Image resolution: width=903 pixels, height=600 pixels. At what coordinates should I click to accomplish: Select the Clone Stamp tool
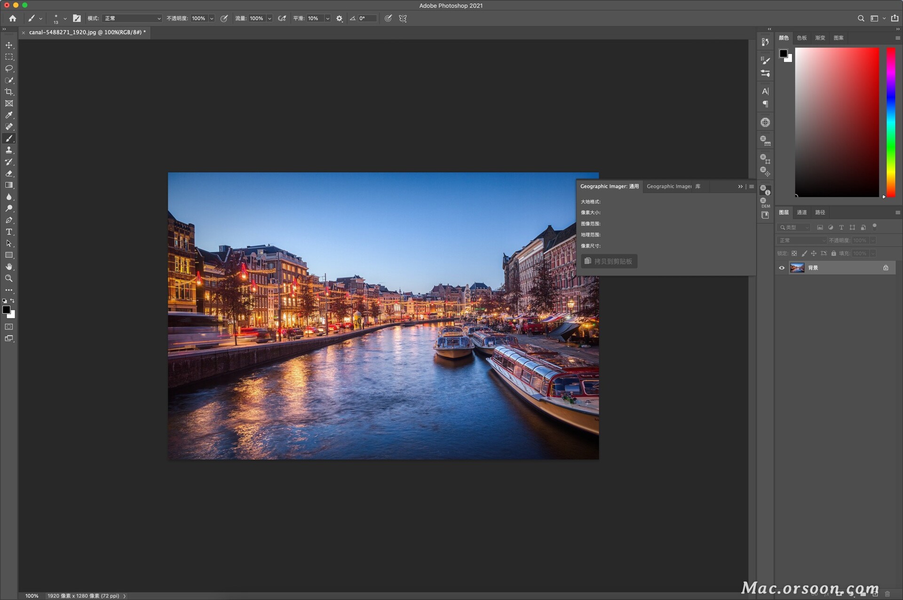click(9, 150)
